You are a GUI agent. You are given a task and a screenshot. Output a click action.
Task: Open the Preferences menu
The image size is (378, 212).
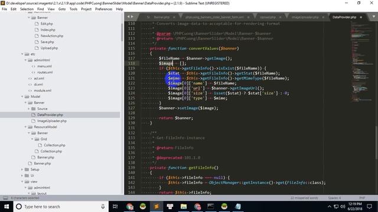pyautogui.click(x=104, y=9)
